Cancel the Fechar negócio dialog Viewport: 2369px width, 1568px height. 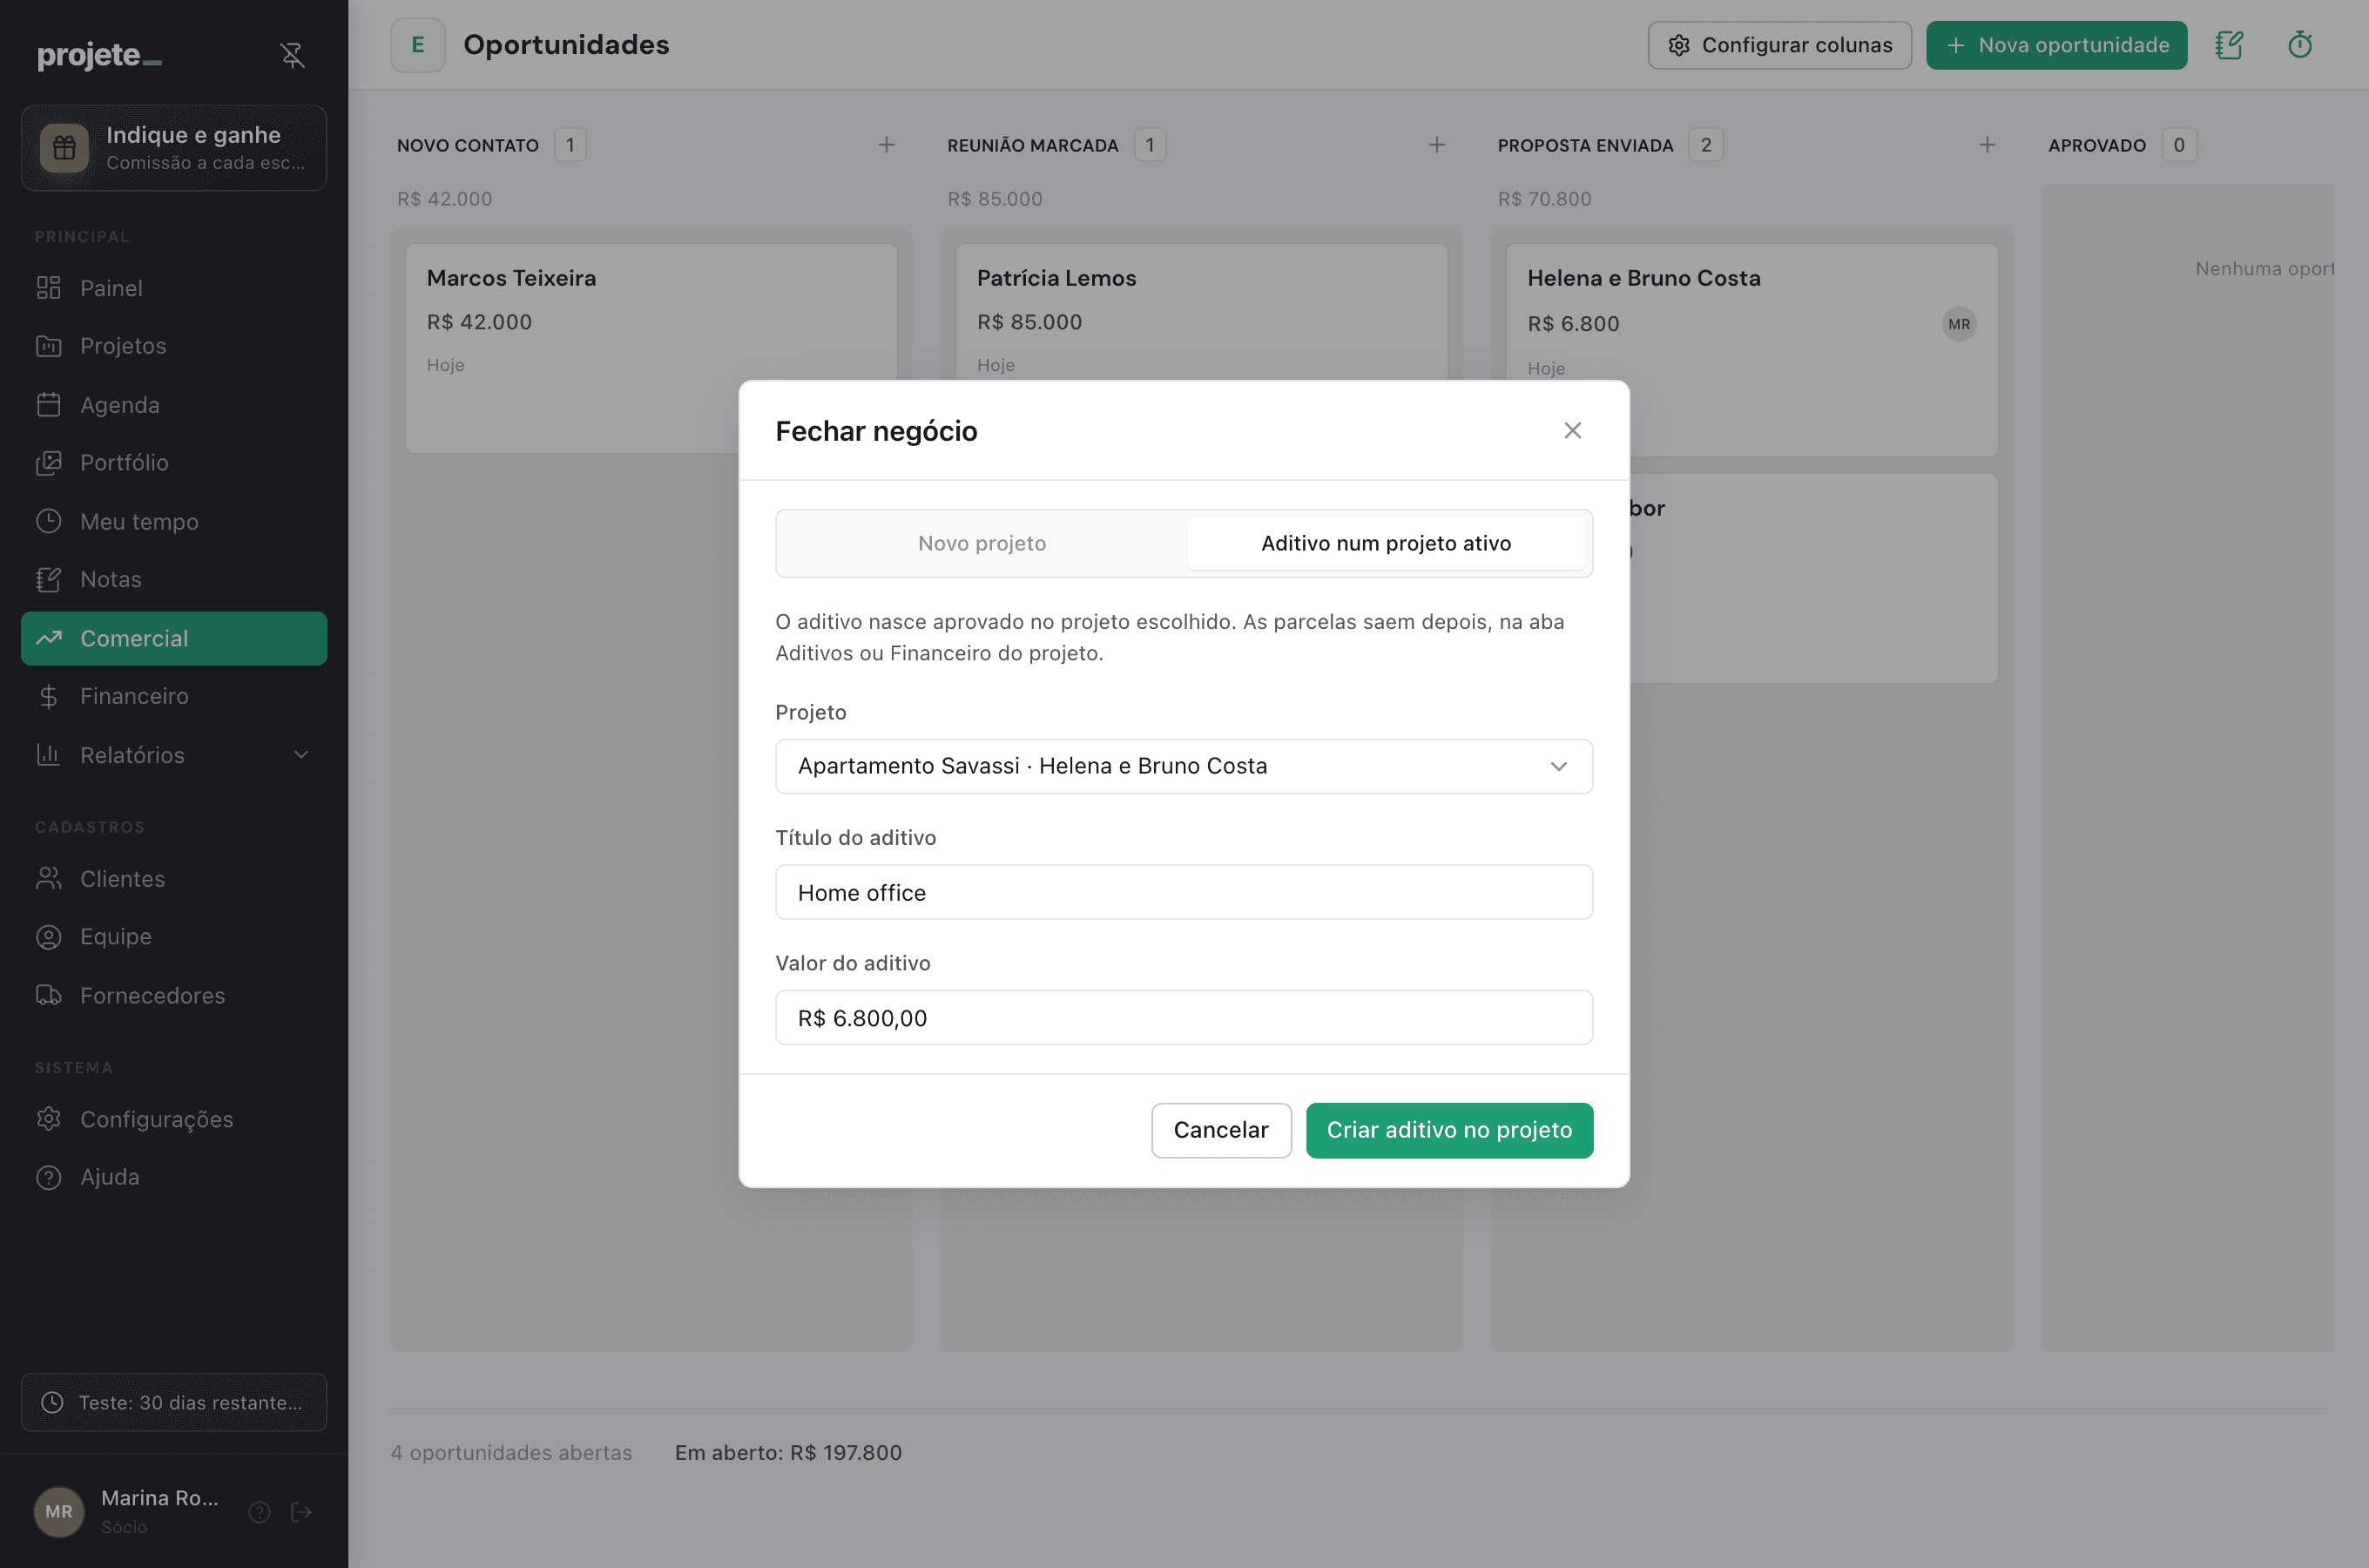(x=1220, y=1130)
